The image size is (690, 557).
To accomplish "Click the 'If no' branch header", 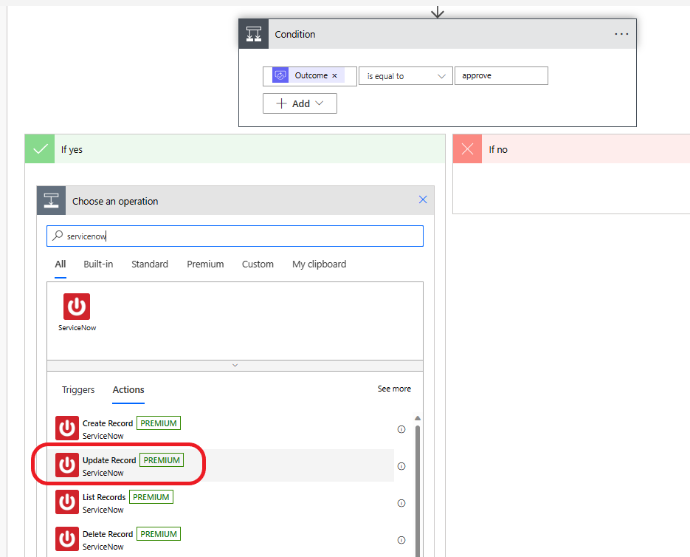I will [571, 149].
